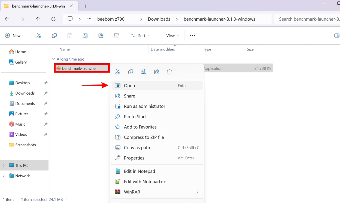Open the View layout dropdown

[169, 36]
